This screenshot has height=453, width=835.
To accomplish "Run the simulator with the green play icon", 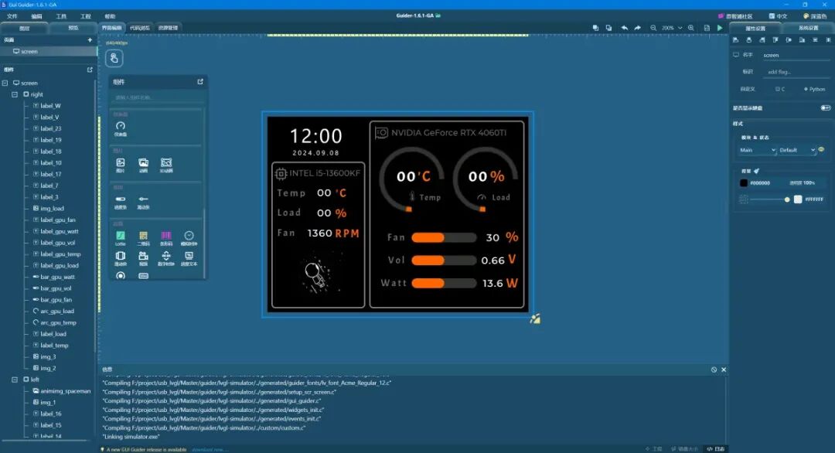I will point(720,28).
